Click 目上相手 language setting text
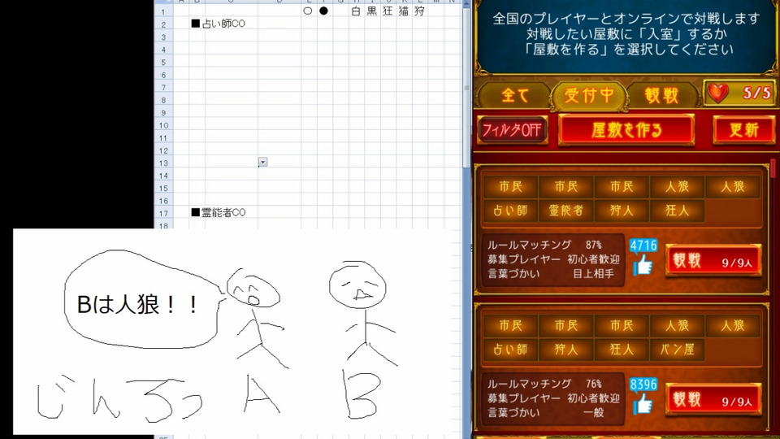Screen dimensions: 780x439 (x=593, y=273)
